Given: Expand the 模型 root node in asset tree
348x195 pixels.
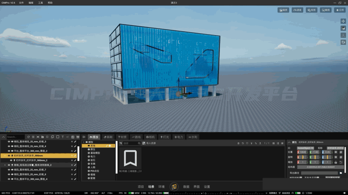Looking at the screenshot, I should pos(84,142).
